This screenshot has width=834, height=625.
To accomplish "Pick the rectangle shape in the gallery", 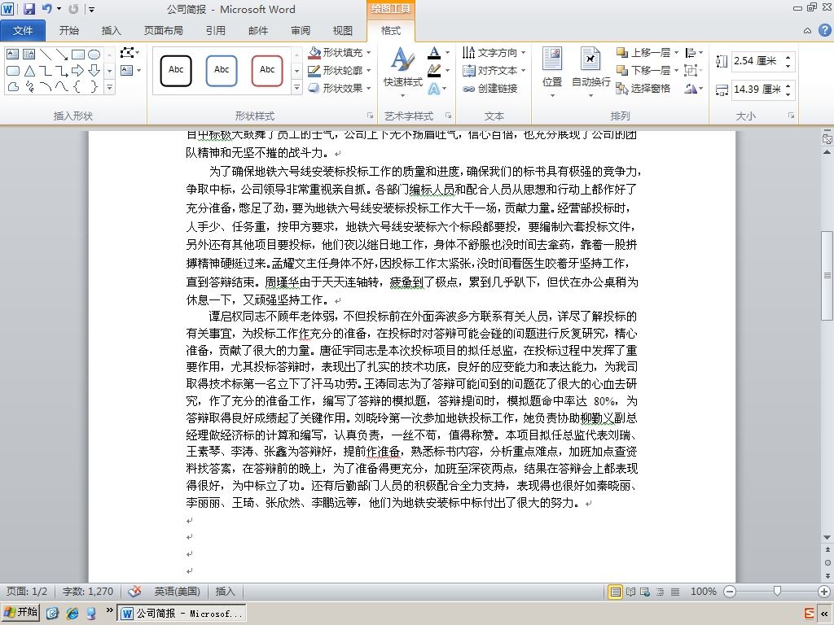I will coord(77,55).
